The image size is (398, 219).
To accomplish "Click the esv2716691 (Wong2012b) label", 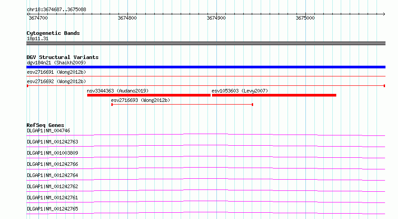I will pos(56,72).
